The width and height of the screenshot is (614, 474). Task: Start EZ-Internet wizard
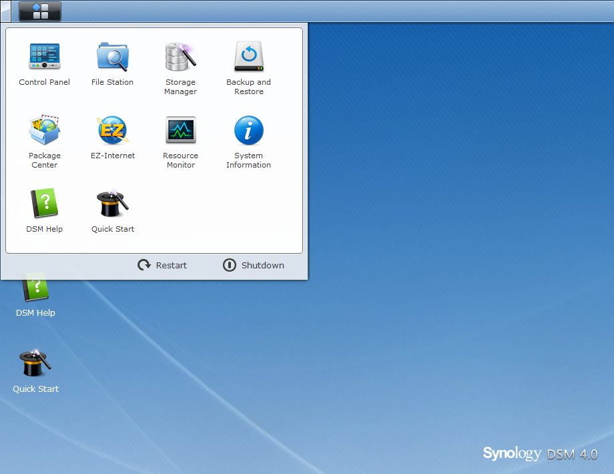point(112,137)
